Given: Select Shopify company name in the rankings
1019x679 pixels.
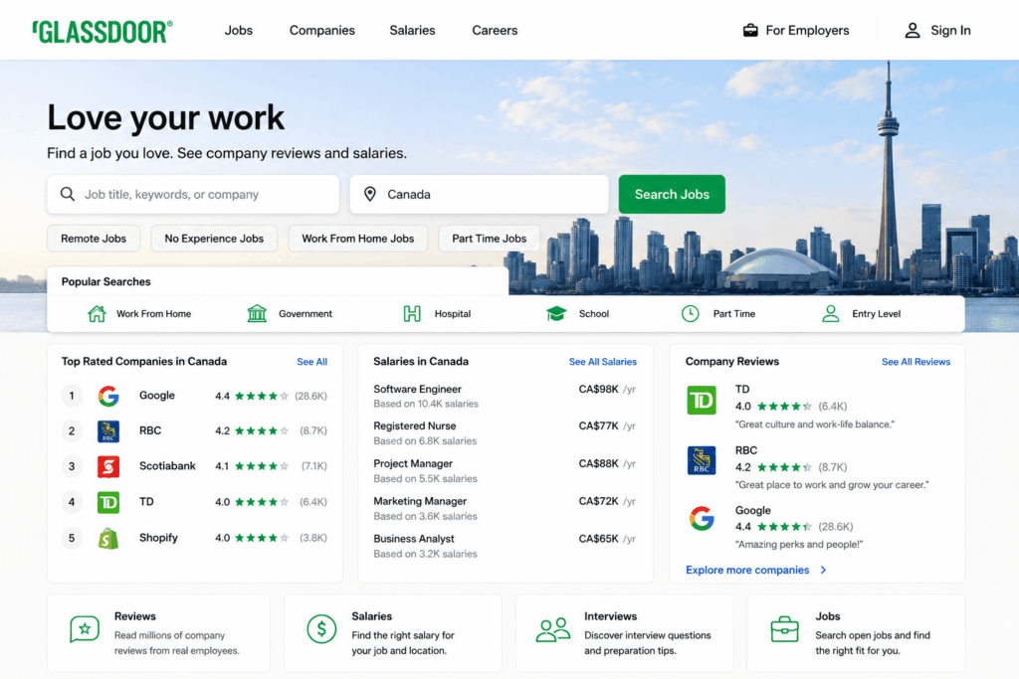Looking at the screenshot, I should point(158,538).
